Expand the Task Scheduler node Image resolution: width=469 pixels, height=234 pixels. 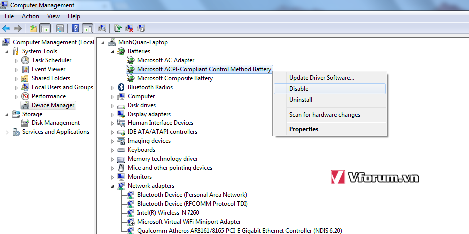pos(16,60)
